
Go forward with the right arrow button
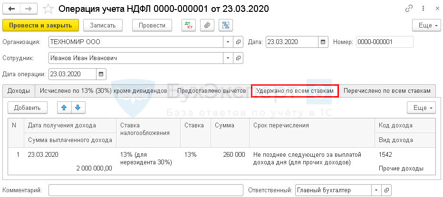29,9
